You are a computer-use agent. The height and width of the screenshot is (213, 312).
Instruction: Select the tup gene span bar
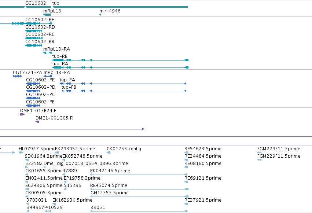point(120,7)
